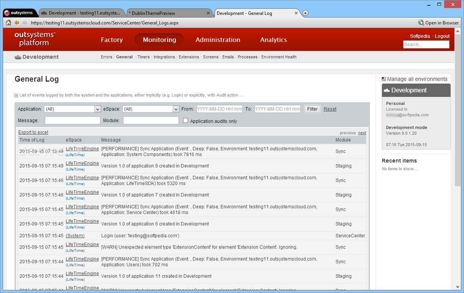The image size is (464, 293).
Task: Go to Integrations submenu
Action: click(x=164, y=57)
